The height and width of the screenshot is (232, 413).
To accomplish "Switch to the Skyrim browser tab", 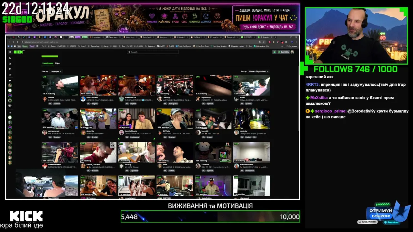I will tap(147, 37).
